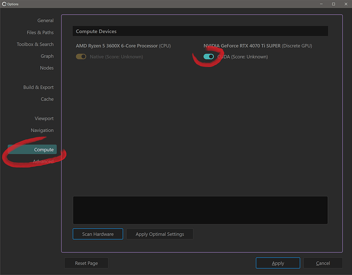Image resolution: width=352 pixels, height=275 pixels.
Task: Click the black hardware scan output box
Action: (x=200, y=210)
